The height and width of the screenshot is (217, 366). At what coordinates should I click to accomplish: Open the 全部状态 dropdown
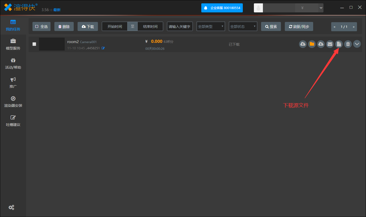point(243,27)
